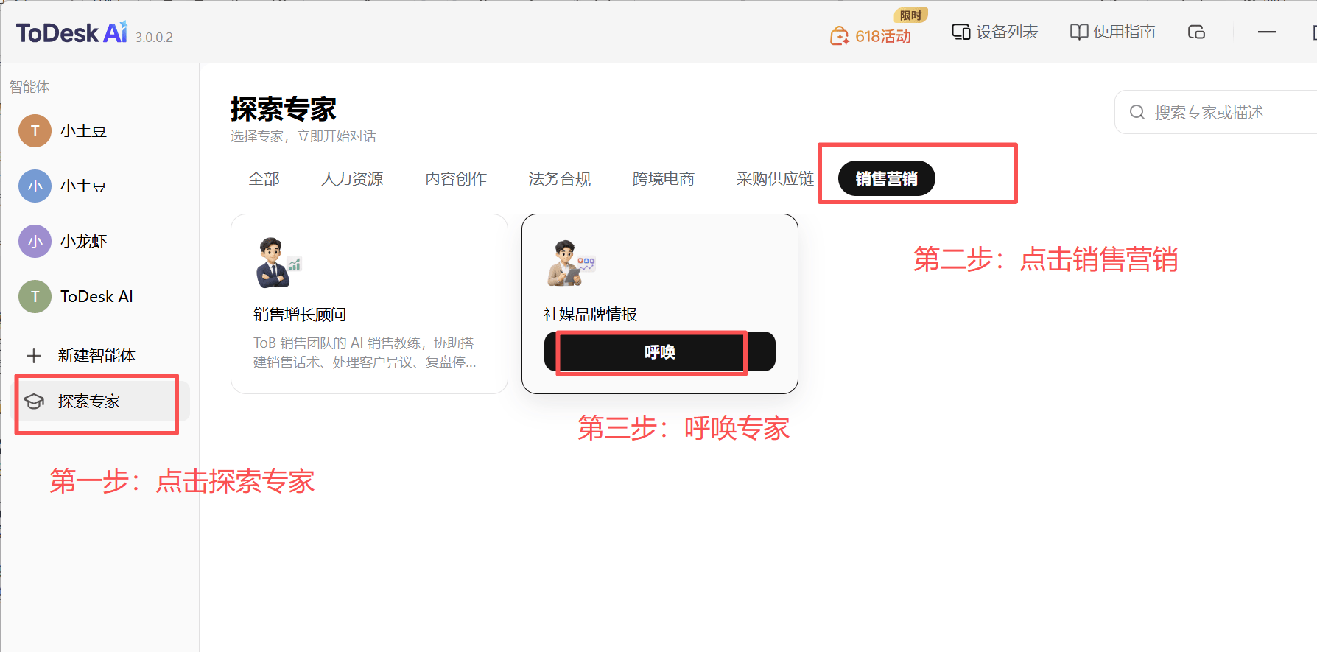Click the plus icon for 新建智能体
Viewport: 1317px width, 652px height.
(x=34, y=356)
